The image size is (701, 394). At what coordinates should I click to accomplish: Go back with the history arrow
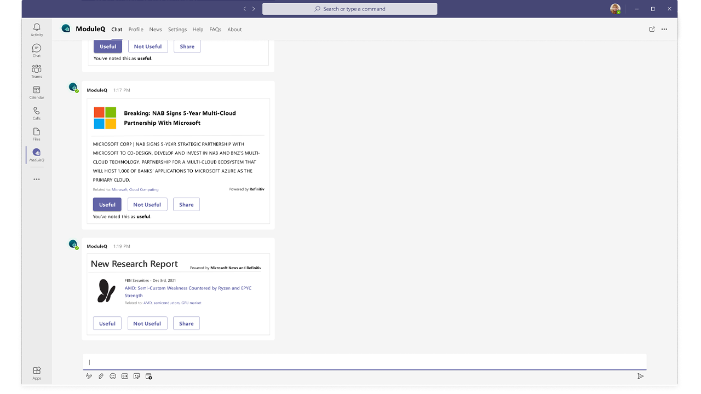[245, 9]
